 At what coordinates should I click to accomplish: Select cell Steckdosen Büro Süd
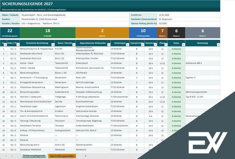click(x=37, y=59)
